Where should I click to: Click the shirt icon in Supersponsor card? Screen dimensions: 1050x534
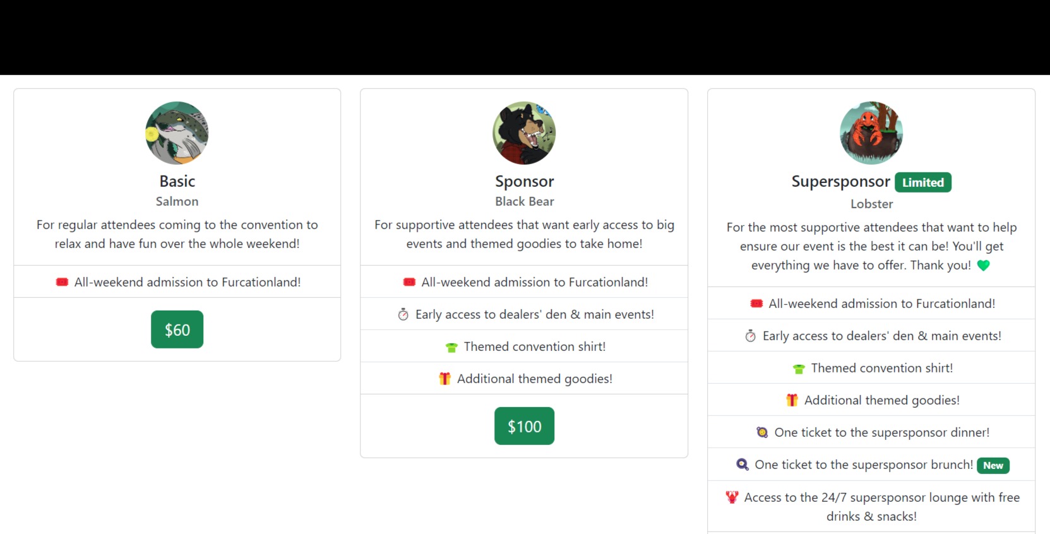pyautogui.click(x=799, y=369)
